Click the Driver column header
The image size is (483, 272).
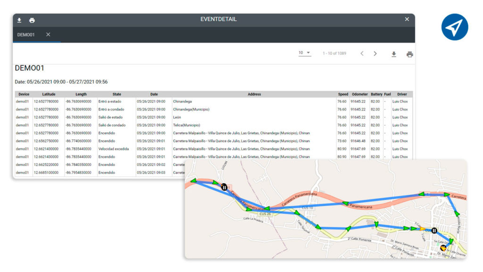coord(402,94)
